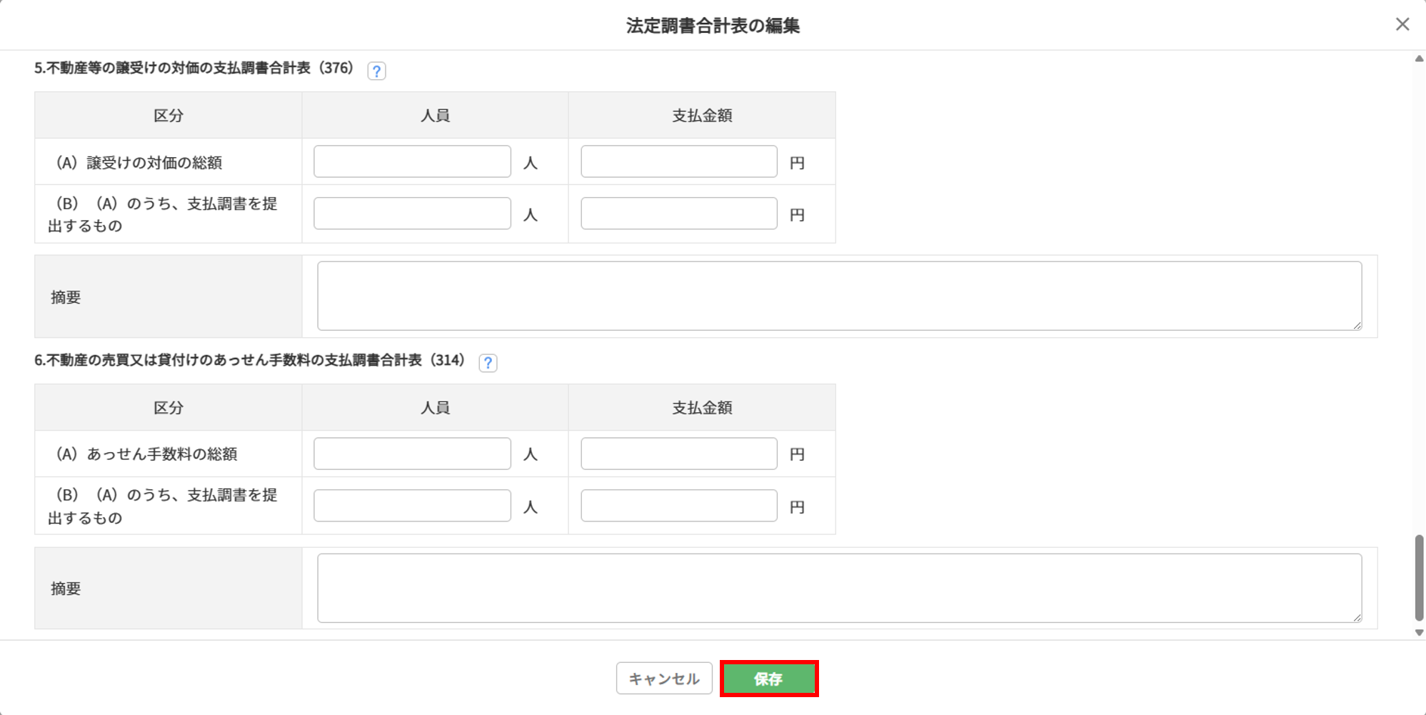Open help for section 6 (314)
The width and height of the screenshot is (1426, 715).
point(488,363)
